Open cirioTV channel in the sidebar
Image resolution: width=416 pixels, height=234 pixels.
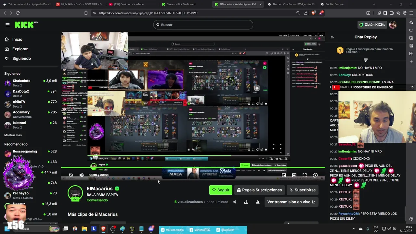[31, 104]
